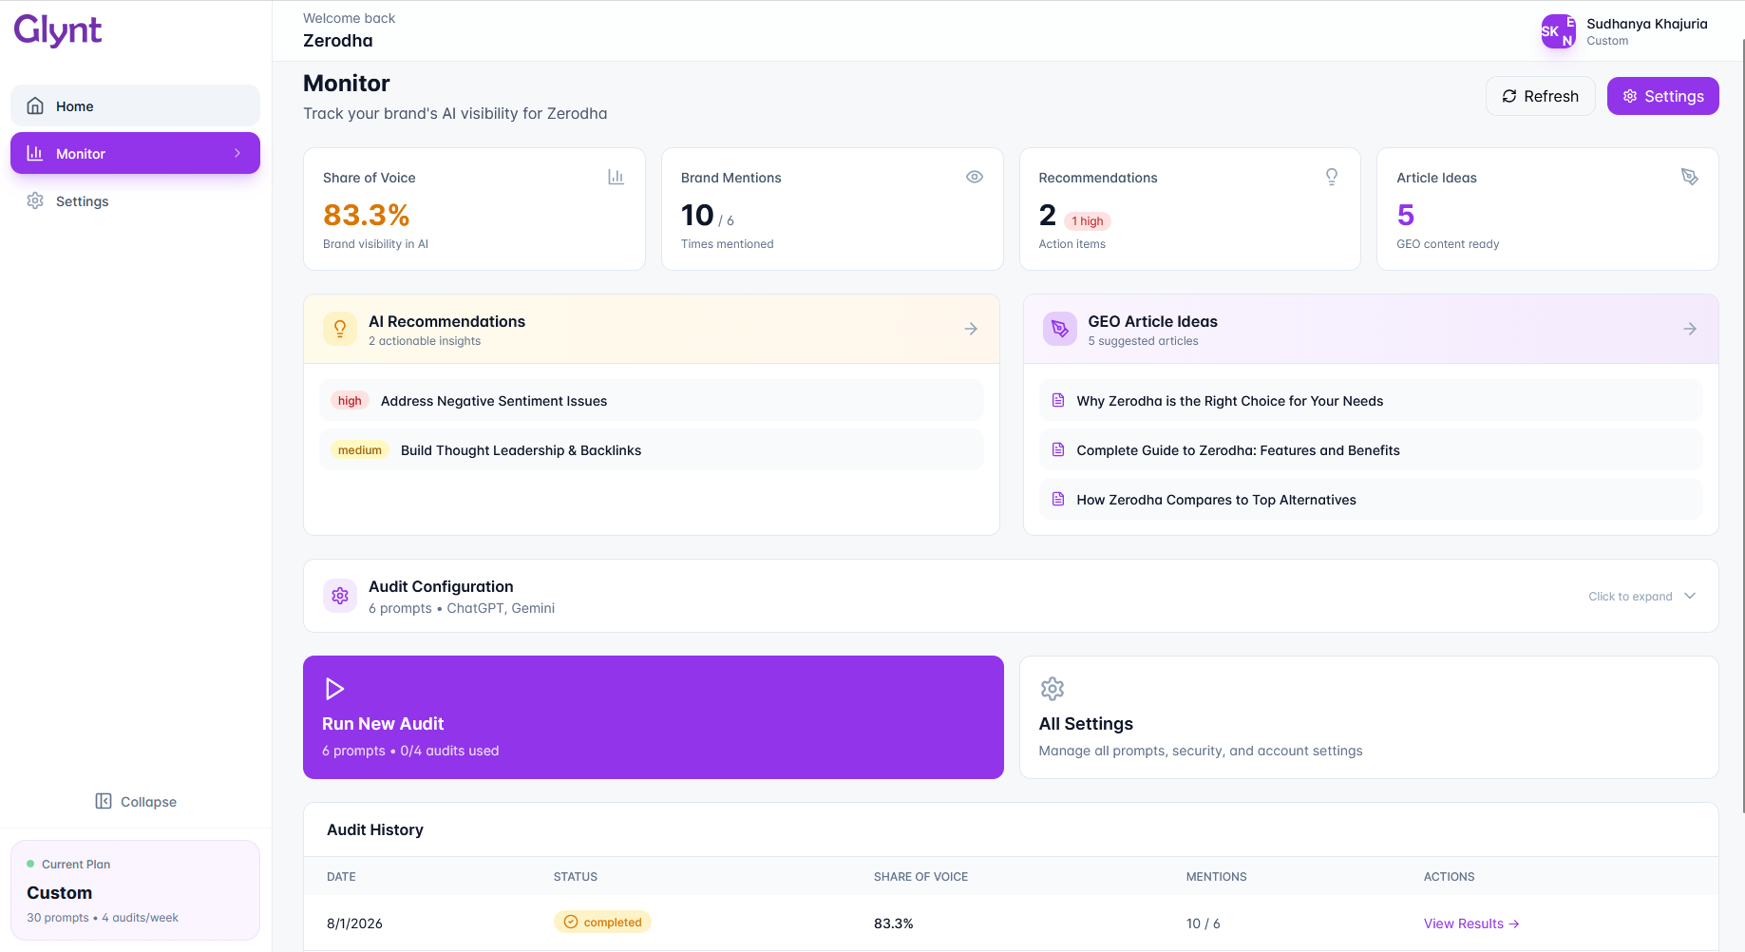
Task: Click the AI Recommendations lightbulb icon
Action: 339,328
